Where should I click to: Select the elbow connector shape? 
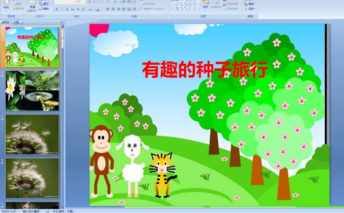pyautogui.click(x=181, y=4)
